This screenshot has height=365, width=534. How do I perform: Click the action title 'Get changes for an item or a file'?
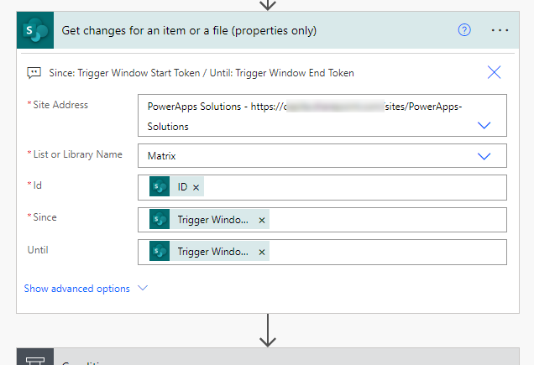coord(189,30)
